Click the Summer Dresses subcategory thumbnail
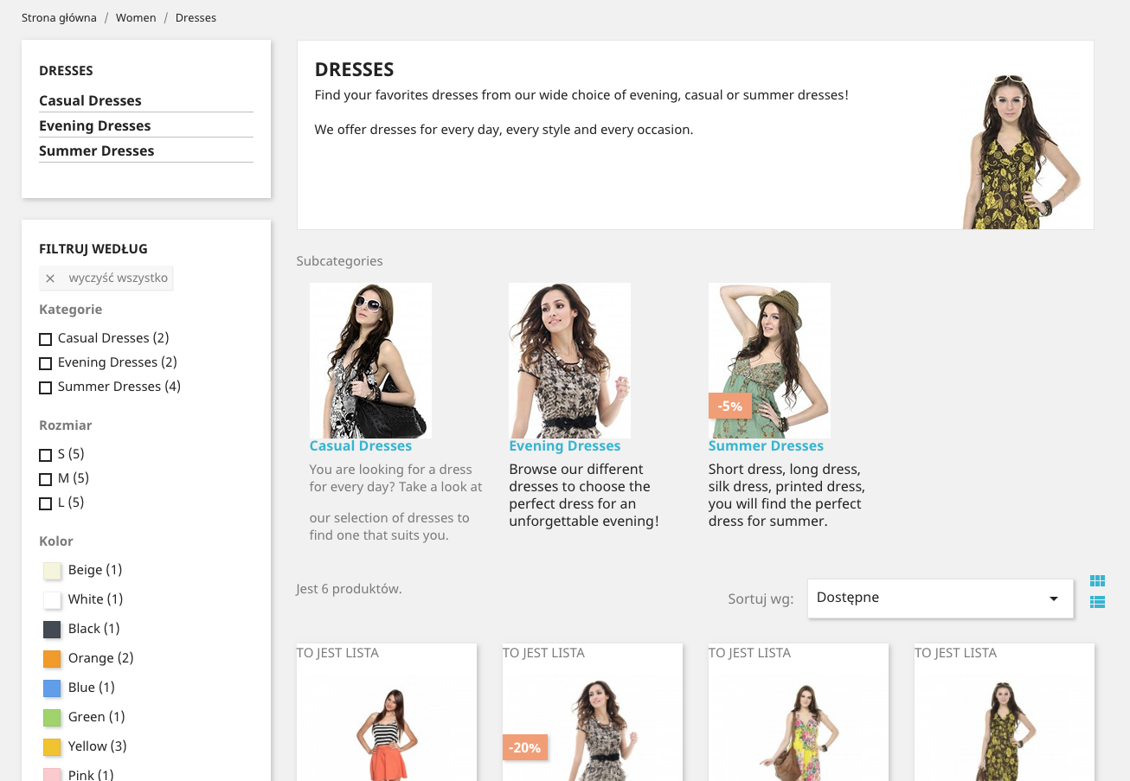The image size is (1130, 781). point(769,361)
